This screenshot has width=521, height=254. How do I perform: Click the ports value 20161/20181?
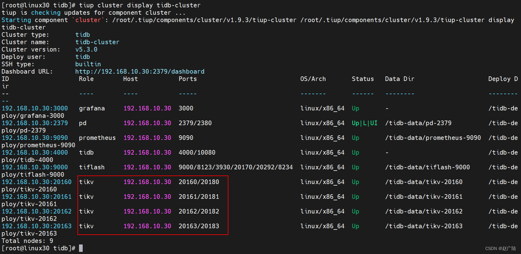click(x=199, y=197)
